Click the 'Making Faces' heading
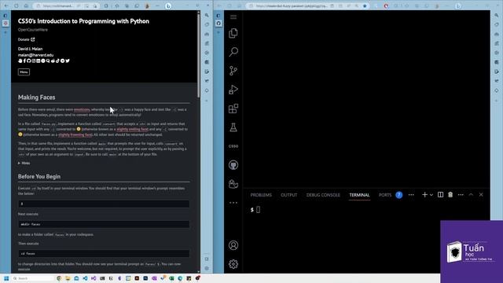Screen dimensions: 503x283 [37, 97]
